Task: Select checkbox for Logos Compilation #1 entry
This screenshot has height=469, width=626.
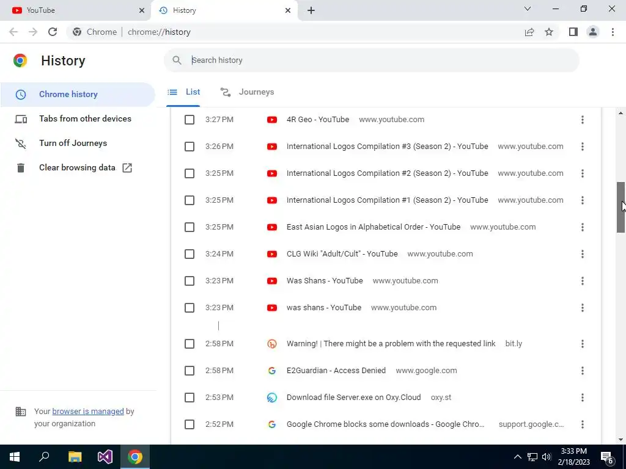Action: tap(190, 200)
